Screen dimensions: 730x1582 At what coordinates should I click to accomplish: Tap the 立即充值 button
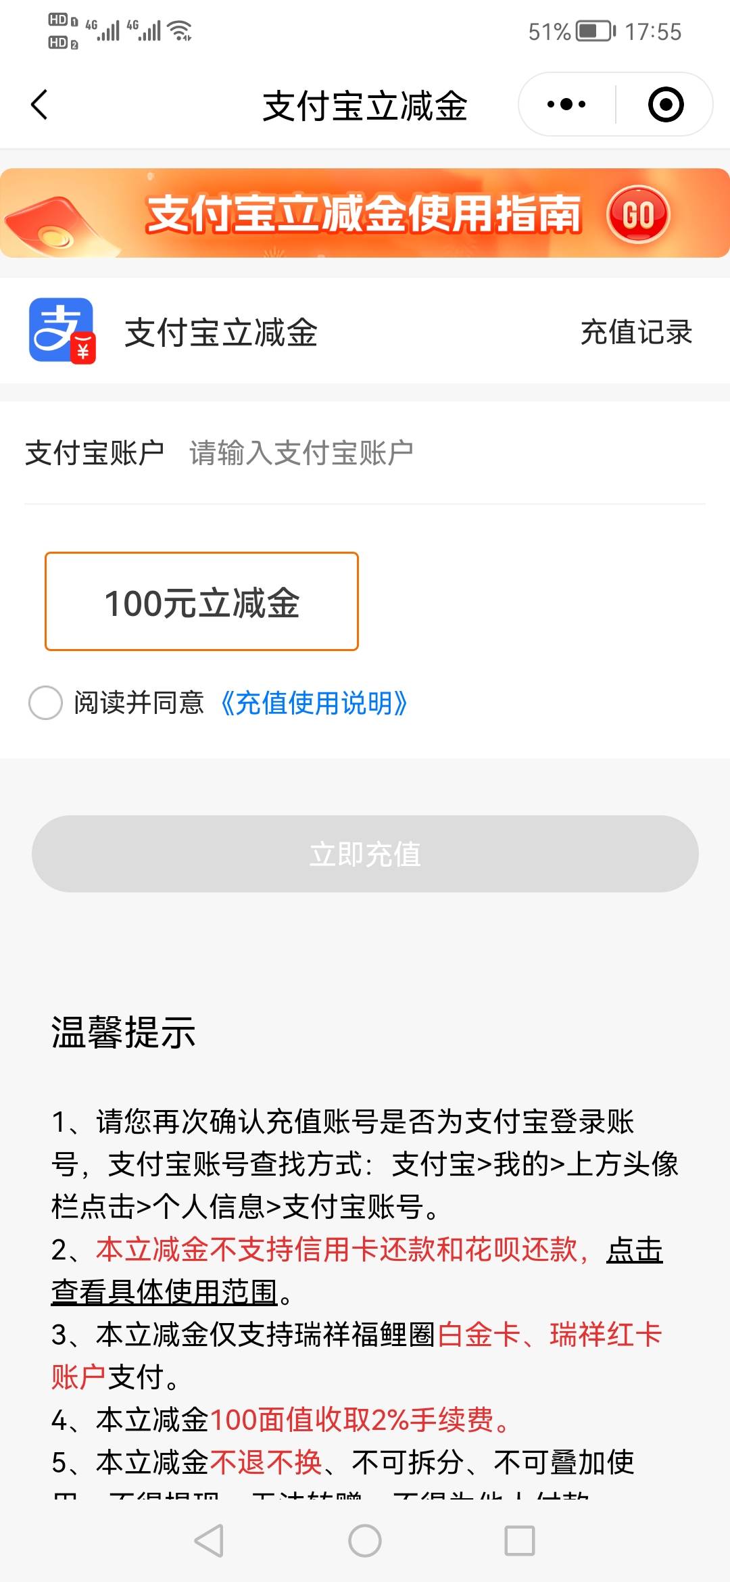pos(365,854)
